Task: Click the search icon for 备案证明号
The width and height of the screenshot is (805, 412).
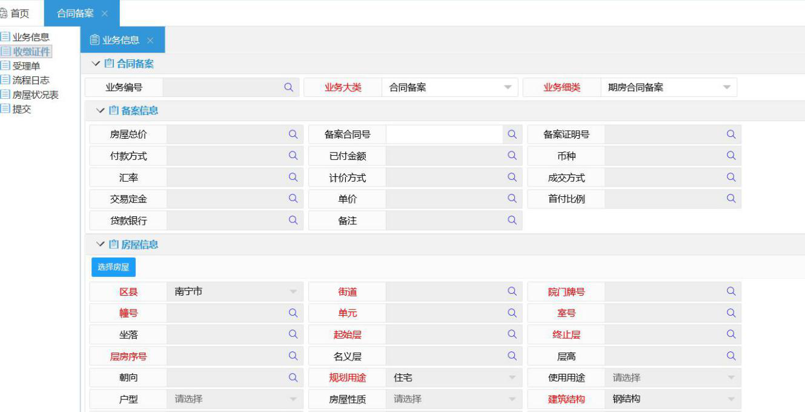Action: [731, 135]
